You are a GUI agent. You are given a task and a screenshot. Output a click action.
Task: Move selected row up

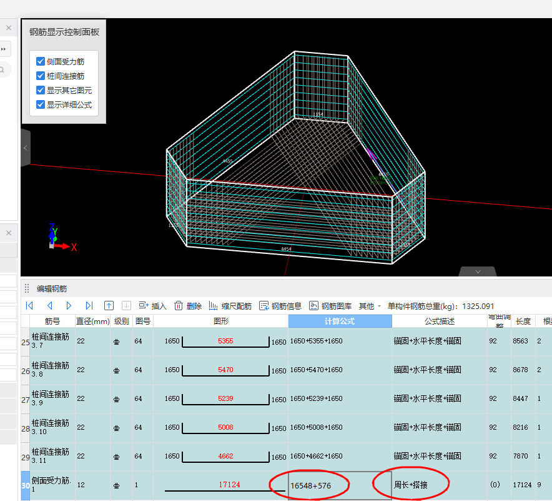coord(109,306)
